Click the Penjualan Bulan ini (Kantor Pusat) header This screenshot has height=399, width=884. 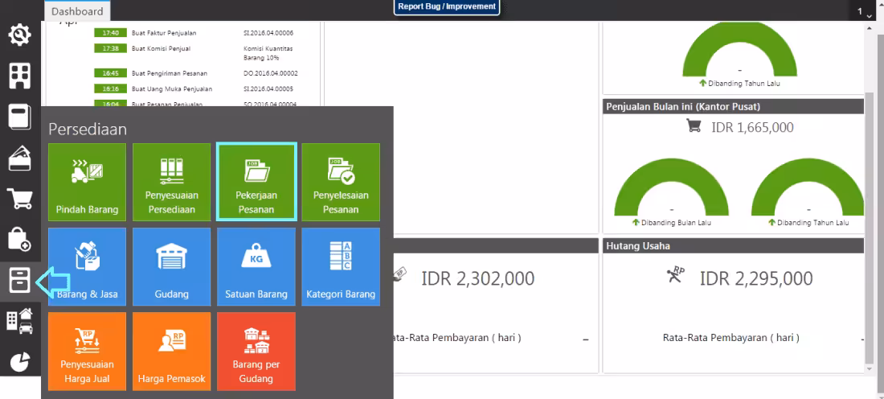734,106
